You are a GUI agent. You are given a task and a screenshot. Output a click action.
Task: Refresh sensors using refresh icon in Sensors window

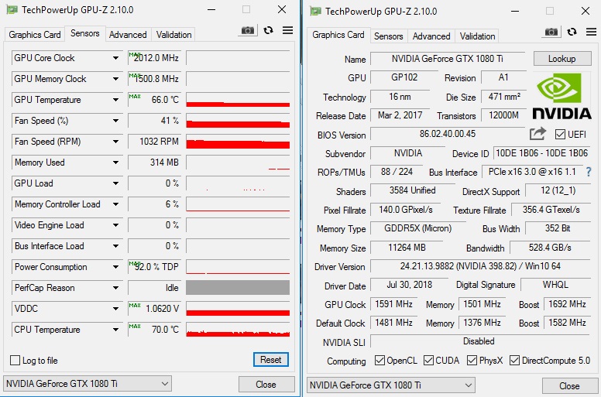pyautogui.click(x=268, y=30)
